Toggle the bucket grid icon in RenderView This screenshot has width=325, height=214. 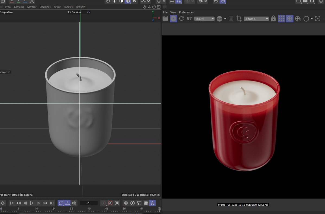pyautogui.click(x=281, y=19)
